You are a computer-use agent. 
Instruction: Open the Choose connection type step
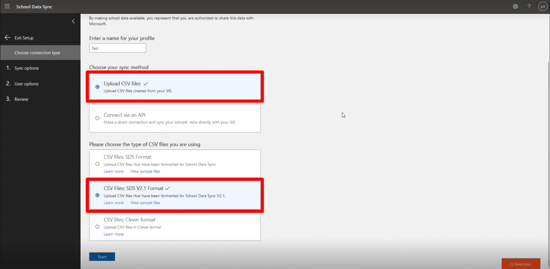[x=40, y=53]
